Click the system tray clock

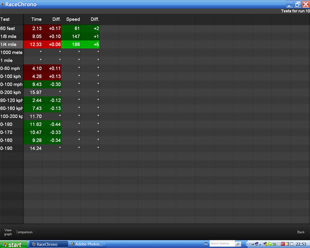click(x=301, y=244)
